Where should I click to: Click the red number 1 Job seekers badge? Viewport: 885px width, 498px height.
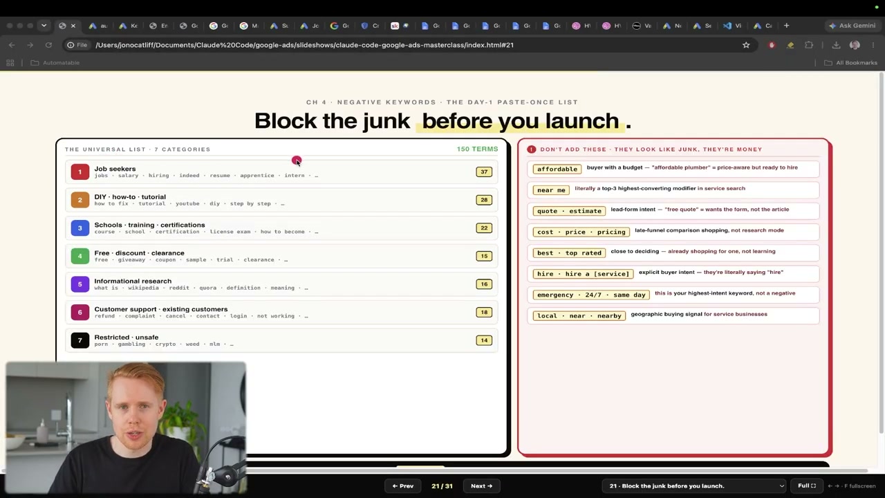[80, 172]
